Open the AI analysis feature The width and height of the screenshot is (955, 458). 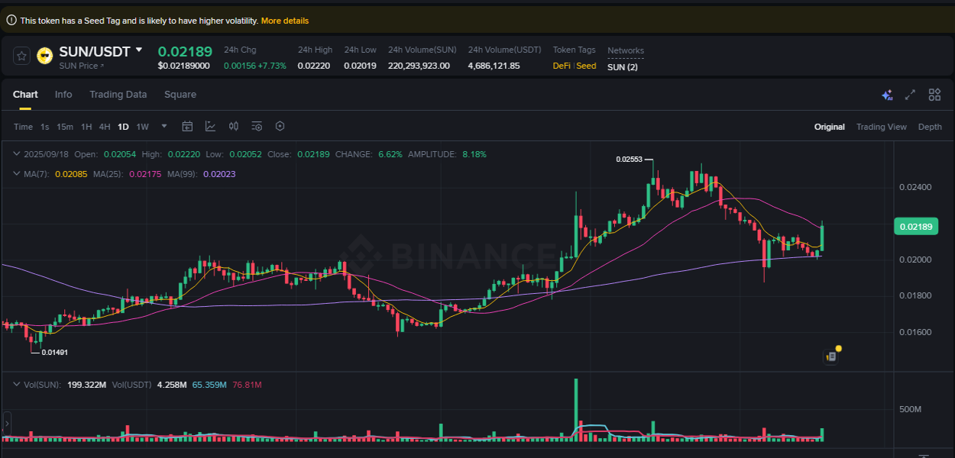887,95
